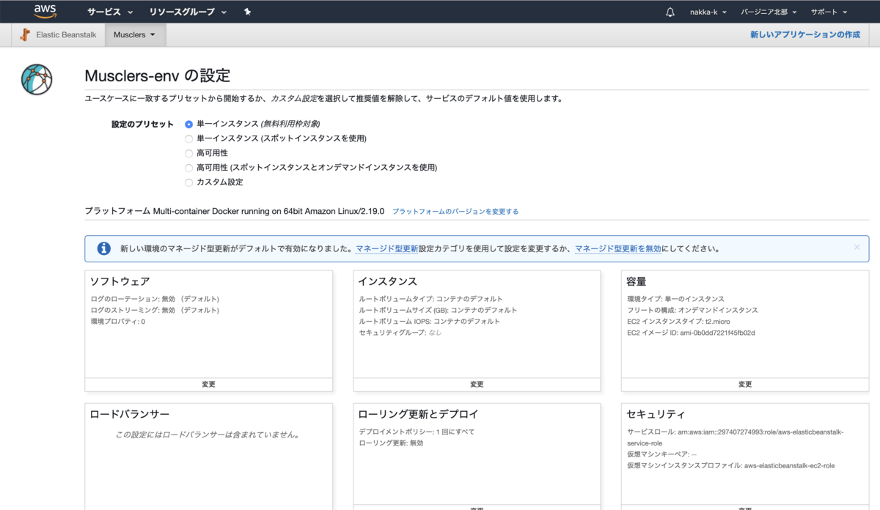Dismiss the managed updates info banner

coord(857,248)
